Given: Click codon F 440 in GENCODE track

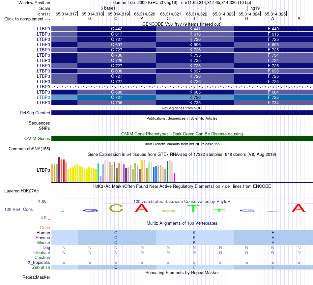Looking at the screenshot, I should (273, 29).
